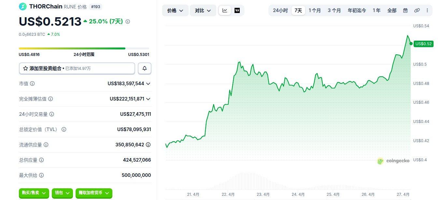Click the 0.0₅6623 BTC price text

(x=32, y=34)
